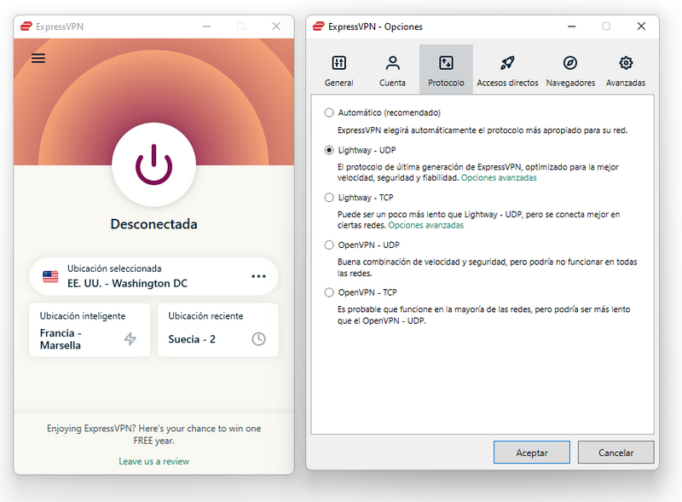Viewport: 682px width, 502px height.
Task: Click the Accesos directos rocket icon
Action: click(507, 63)
